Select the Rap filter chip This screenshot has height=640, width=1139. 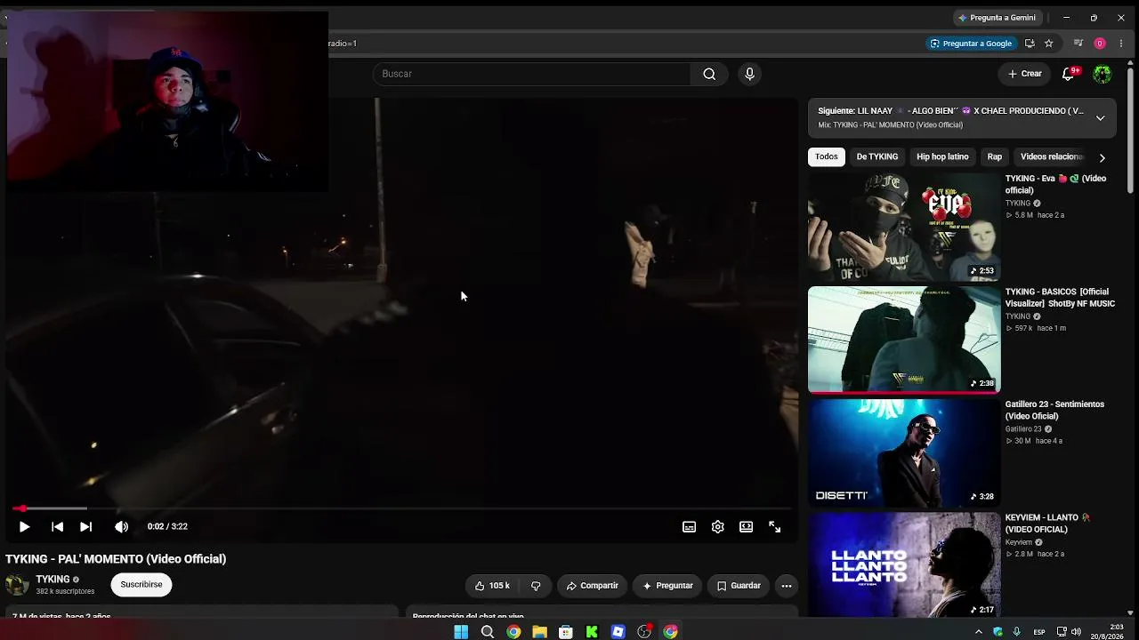[x=995, y=157]
